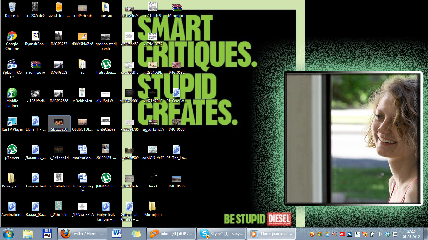The height and width of the screenshot is (240, 428).
Task: Switch to the Firefox Twitter / Home window
Action: pos(82,233)
